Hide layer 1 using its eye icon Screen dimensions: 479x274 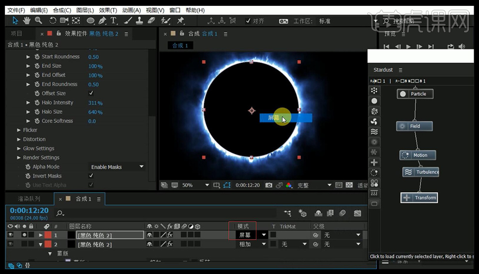[11, 235]
